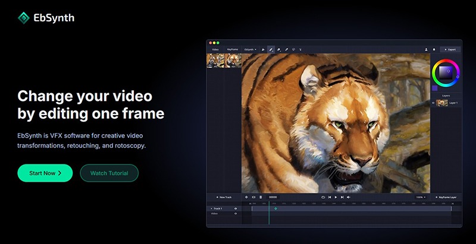Screen dimensions: 476x244
Task: Select the Video track label
Action: point(214,213)
